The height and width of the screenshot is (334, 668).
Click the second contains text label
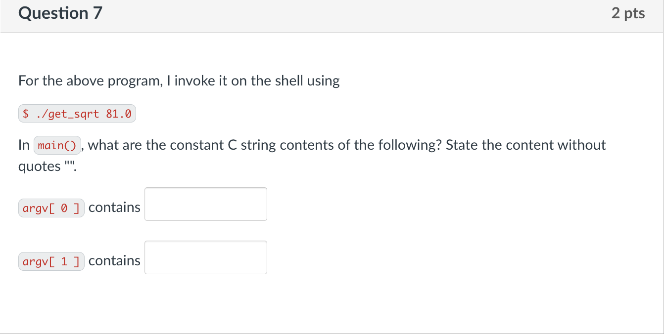(x=114, y=261)
